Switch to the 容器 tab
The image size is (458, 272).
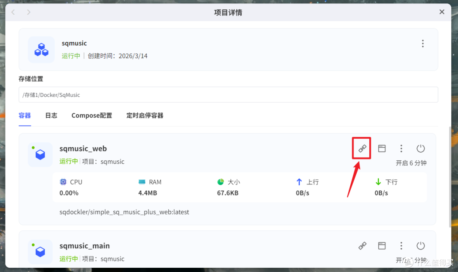pyautogui.click(x=25, y=115)
